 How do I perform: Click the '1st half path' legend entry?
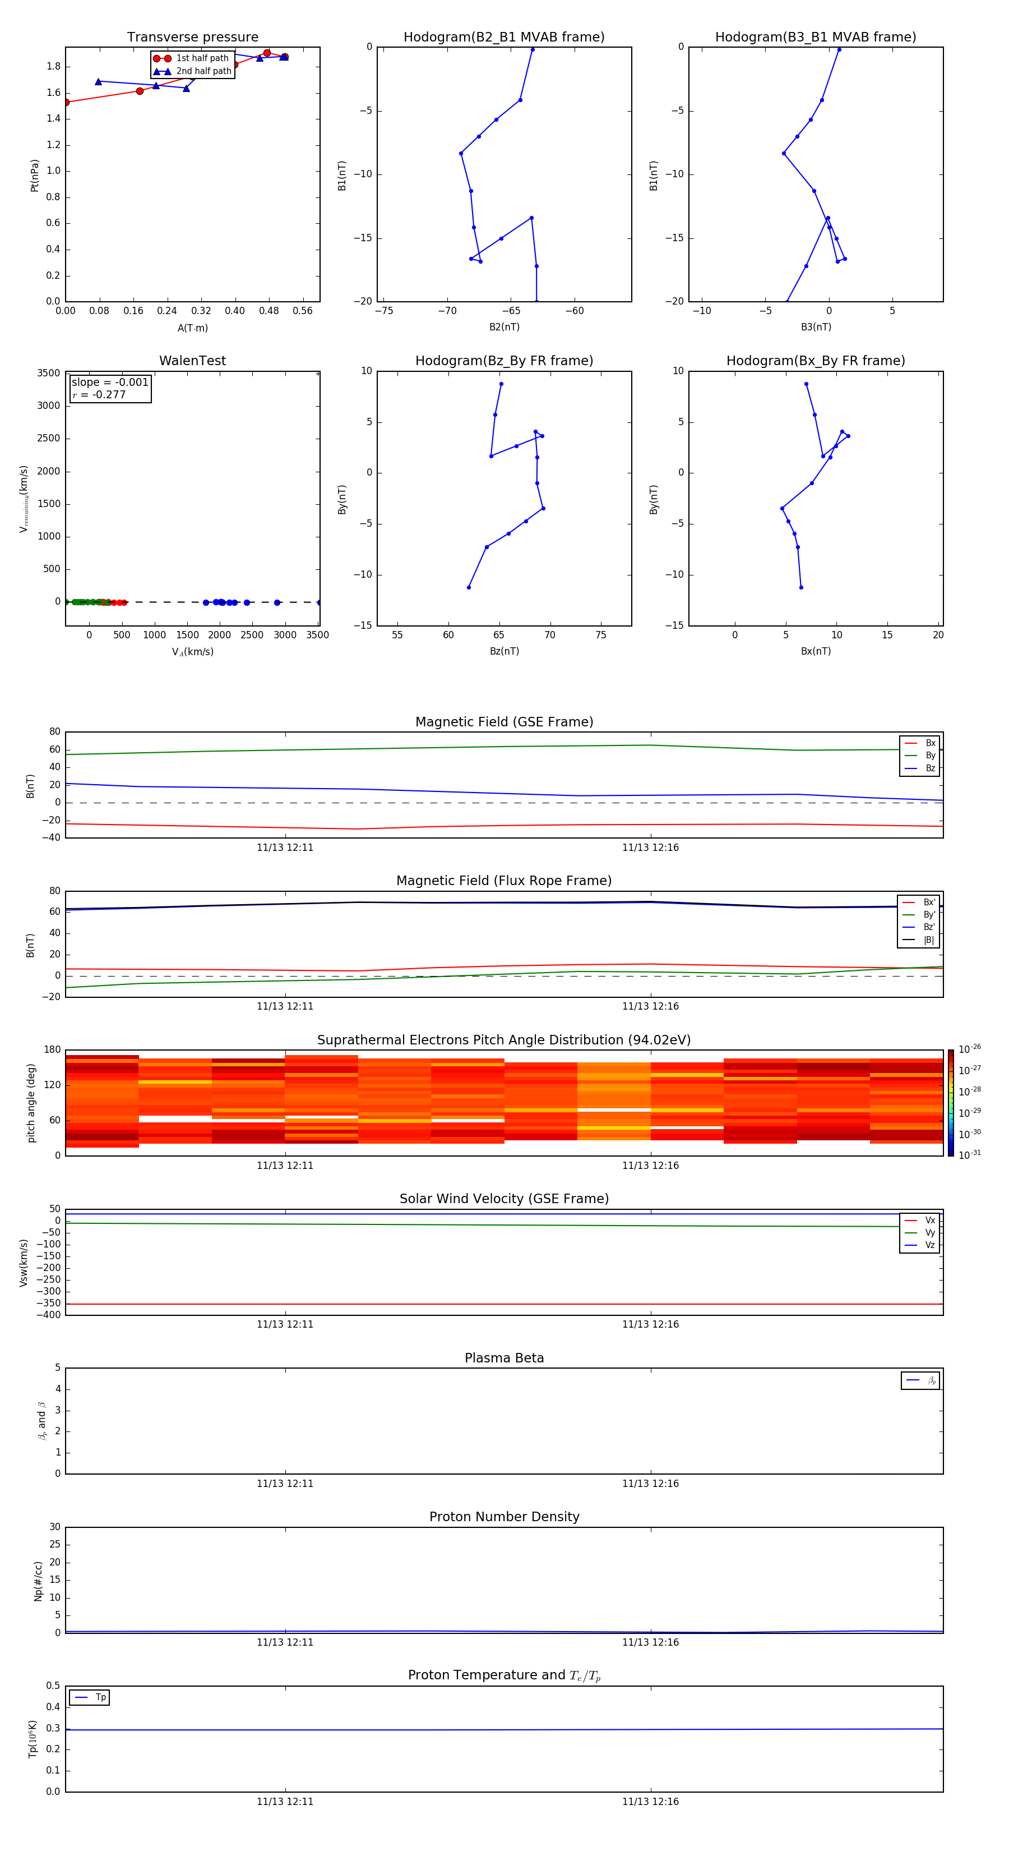click(192, 58)
